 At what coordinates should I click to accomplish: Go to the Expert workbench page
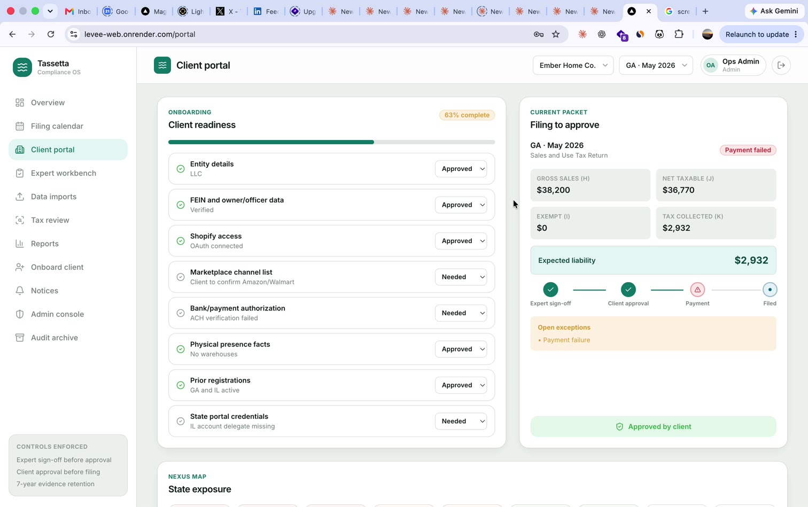68,173
